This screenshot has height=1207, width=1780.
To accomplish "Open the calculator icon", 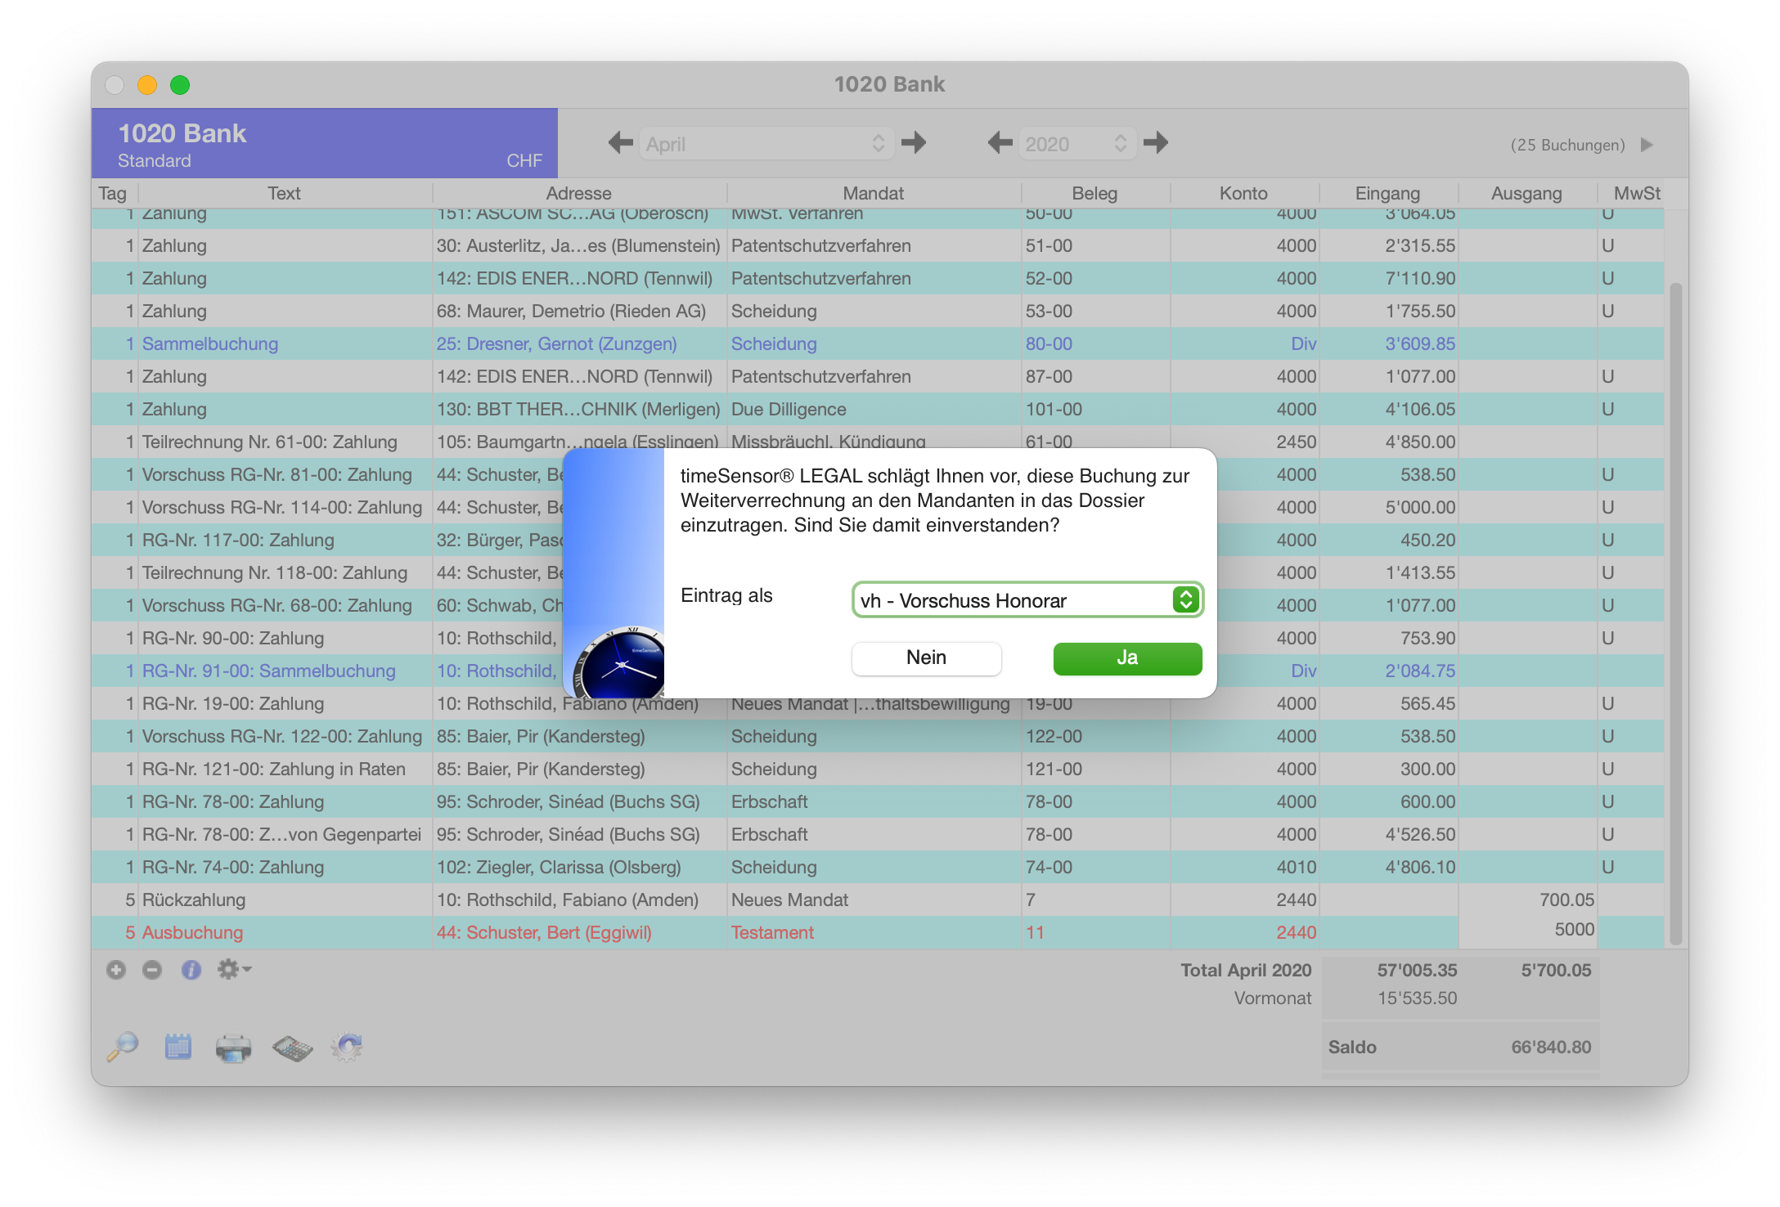I will pos(292,1048).
